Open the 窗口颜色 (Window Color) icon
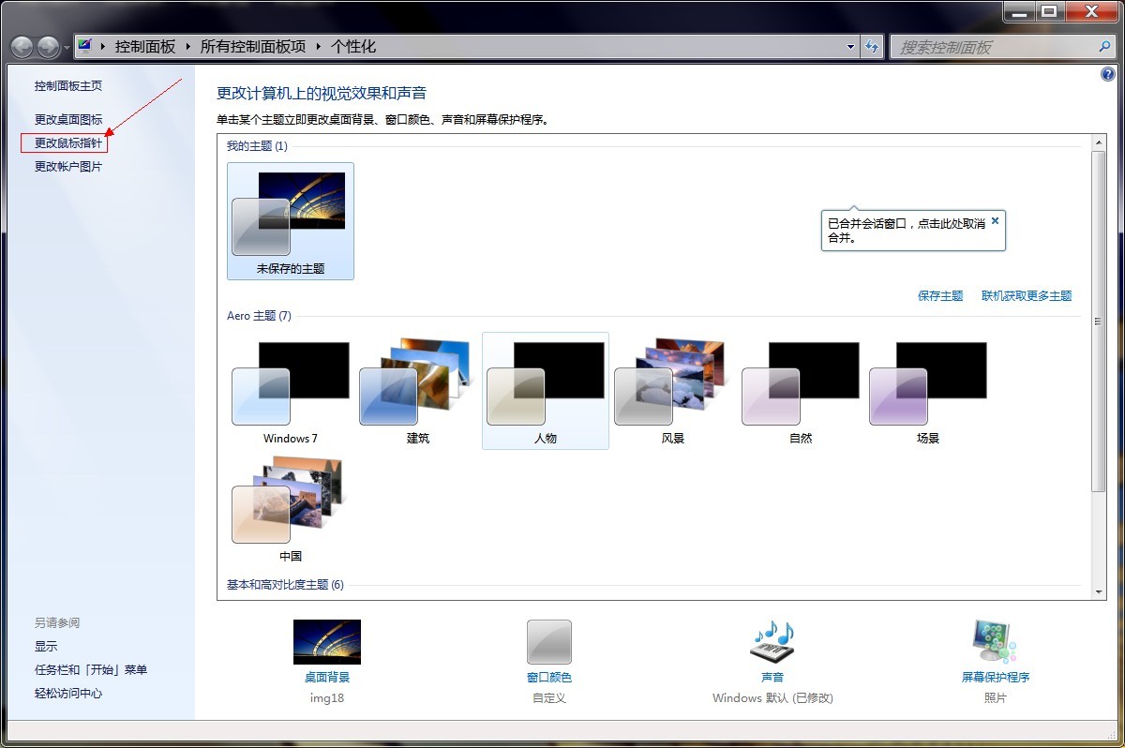This screenshot has width=1125, height=748. pyautogui.click(x=548, y=641)
